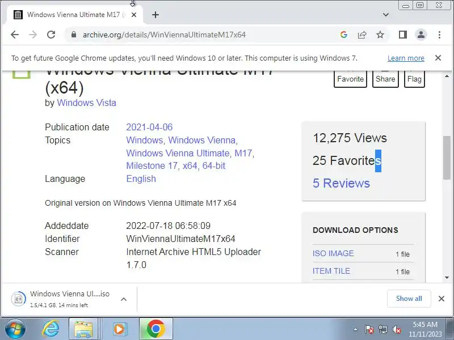
Task: Open the Windows Vienna Ultimate topic link
Action: coord(178,153)
